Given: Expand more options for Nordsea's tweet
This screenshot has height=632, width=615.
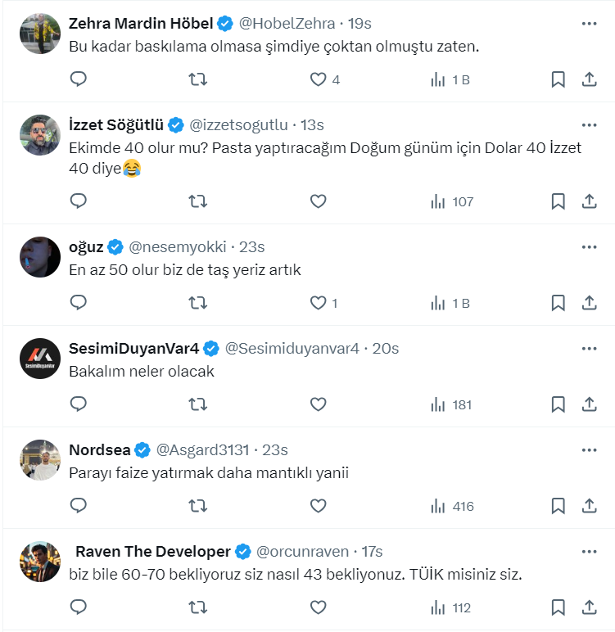Looking at the screenshot, I should [x=589, y=450].
